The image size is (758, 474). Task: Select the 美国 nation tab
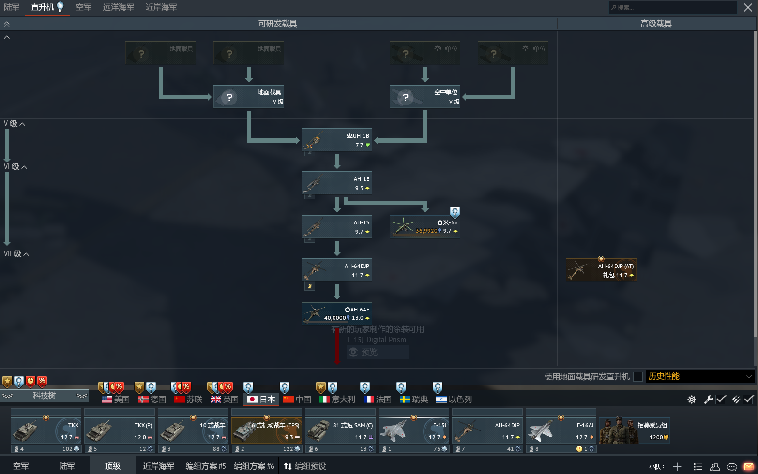116,399
